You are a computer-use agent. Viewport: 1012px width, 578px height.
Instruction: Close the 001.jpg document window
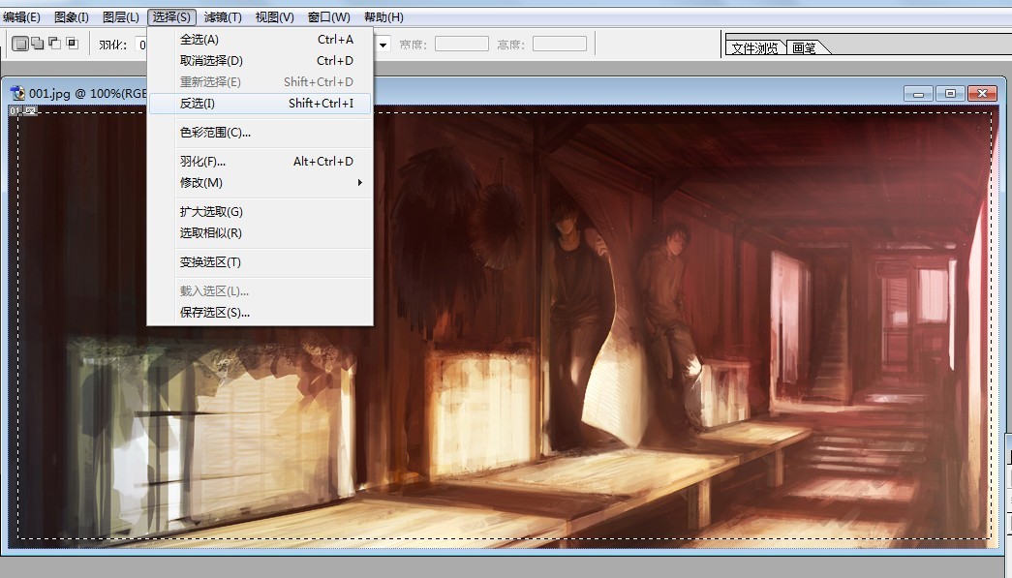coord(982,94)
